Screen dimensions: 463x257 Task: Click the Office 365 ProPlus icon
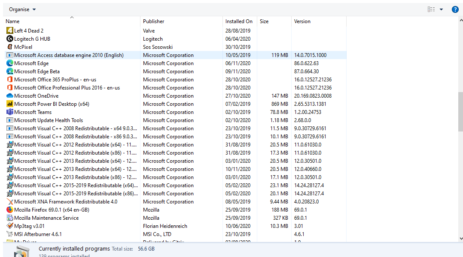(x=10, y=80)
